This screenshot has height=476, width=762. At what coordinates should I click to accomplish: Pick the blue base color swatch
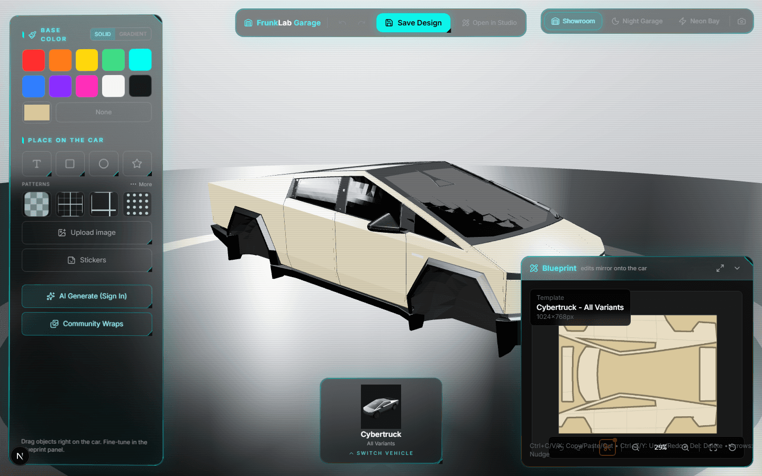(34, 86)
